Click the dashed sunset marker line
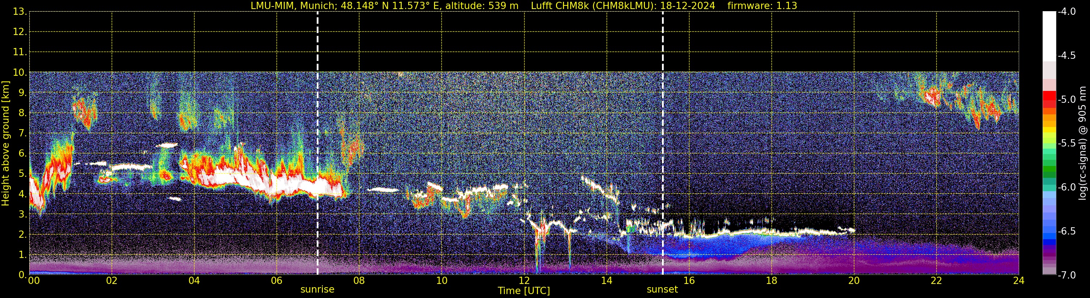1090x298 pixels. 663,143
